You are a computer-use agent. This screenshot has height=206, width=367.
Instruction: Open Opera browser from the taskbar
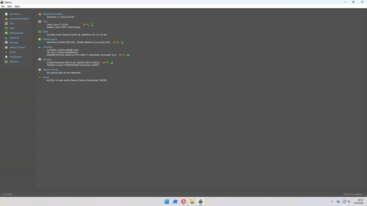pyautogui.click(x=183, y=202)
